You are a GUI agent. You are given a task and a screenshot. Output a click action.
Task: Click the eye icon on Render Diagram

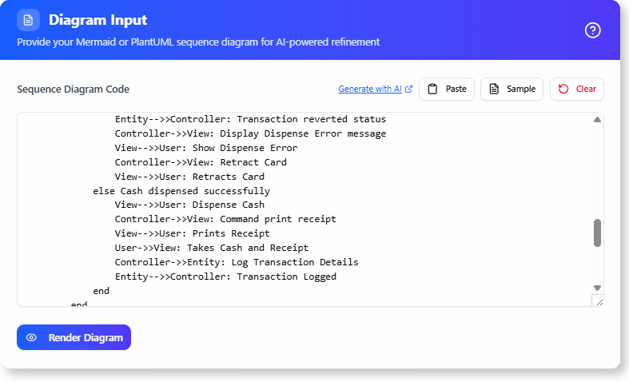coord(32,337)
